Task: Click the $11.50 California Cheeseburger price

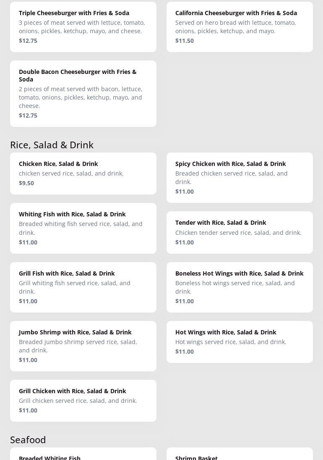Action: 185,41
